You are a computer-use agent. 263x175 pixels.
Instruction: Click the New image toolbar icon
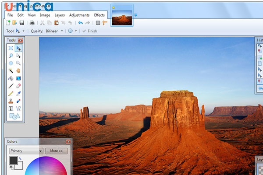pos(8,23)
